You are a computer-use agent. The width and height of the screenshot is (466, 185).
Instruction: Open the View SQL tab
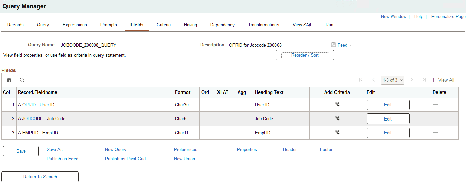pyautogui.click(x=302, y=25)
